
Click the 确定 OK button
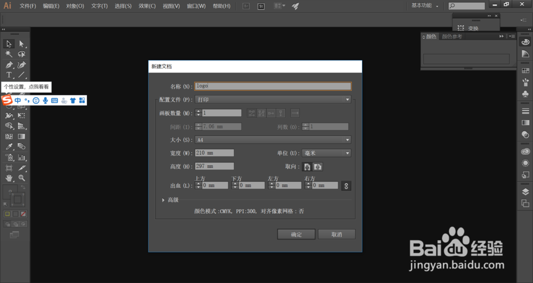point(296,235)
